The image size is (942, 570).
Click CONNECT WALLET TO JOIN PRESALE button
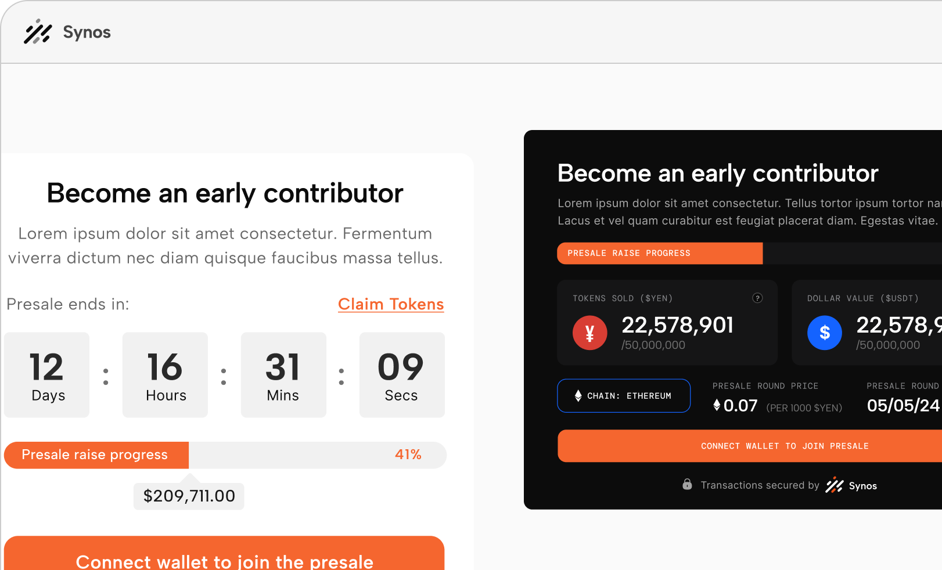(x=750, y=446)
